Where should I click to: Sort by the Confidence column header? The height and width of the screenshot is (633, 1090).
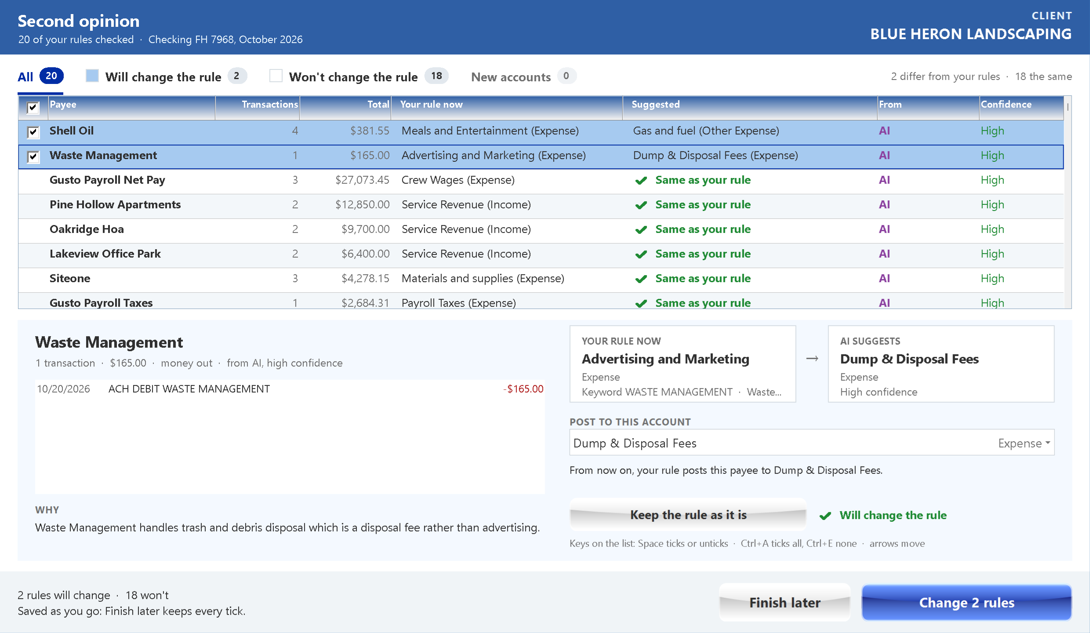[1021, 107]
